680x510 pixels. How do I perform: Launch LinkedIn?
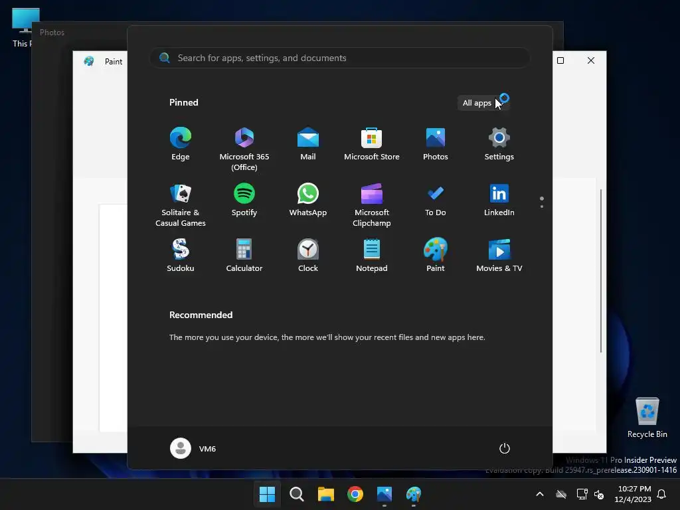coord(499,200)
